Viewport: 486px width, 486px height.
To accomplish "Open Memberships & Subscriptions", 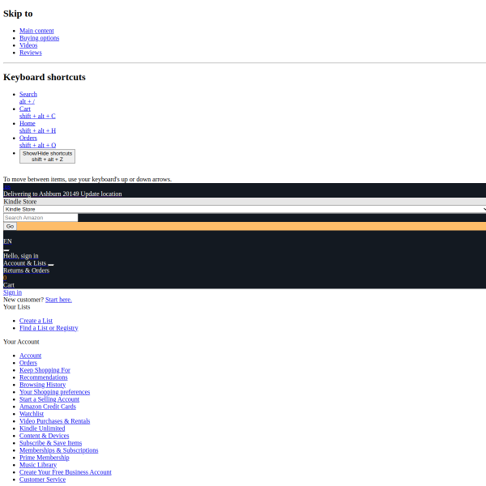I will 59,450.
